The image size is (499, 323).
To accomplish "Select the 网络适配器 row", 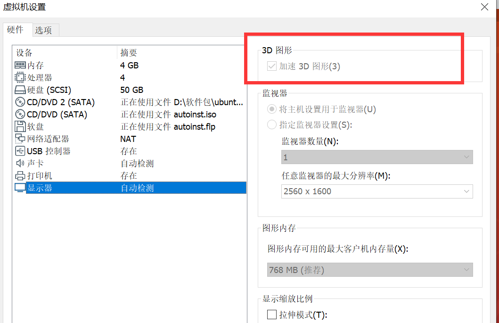I will (130, 139).
